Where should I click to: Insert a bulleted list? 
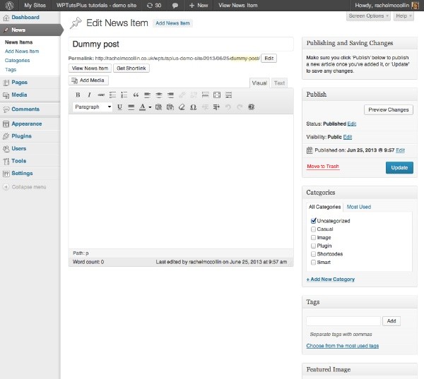(x=112, y=95)
